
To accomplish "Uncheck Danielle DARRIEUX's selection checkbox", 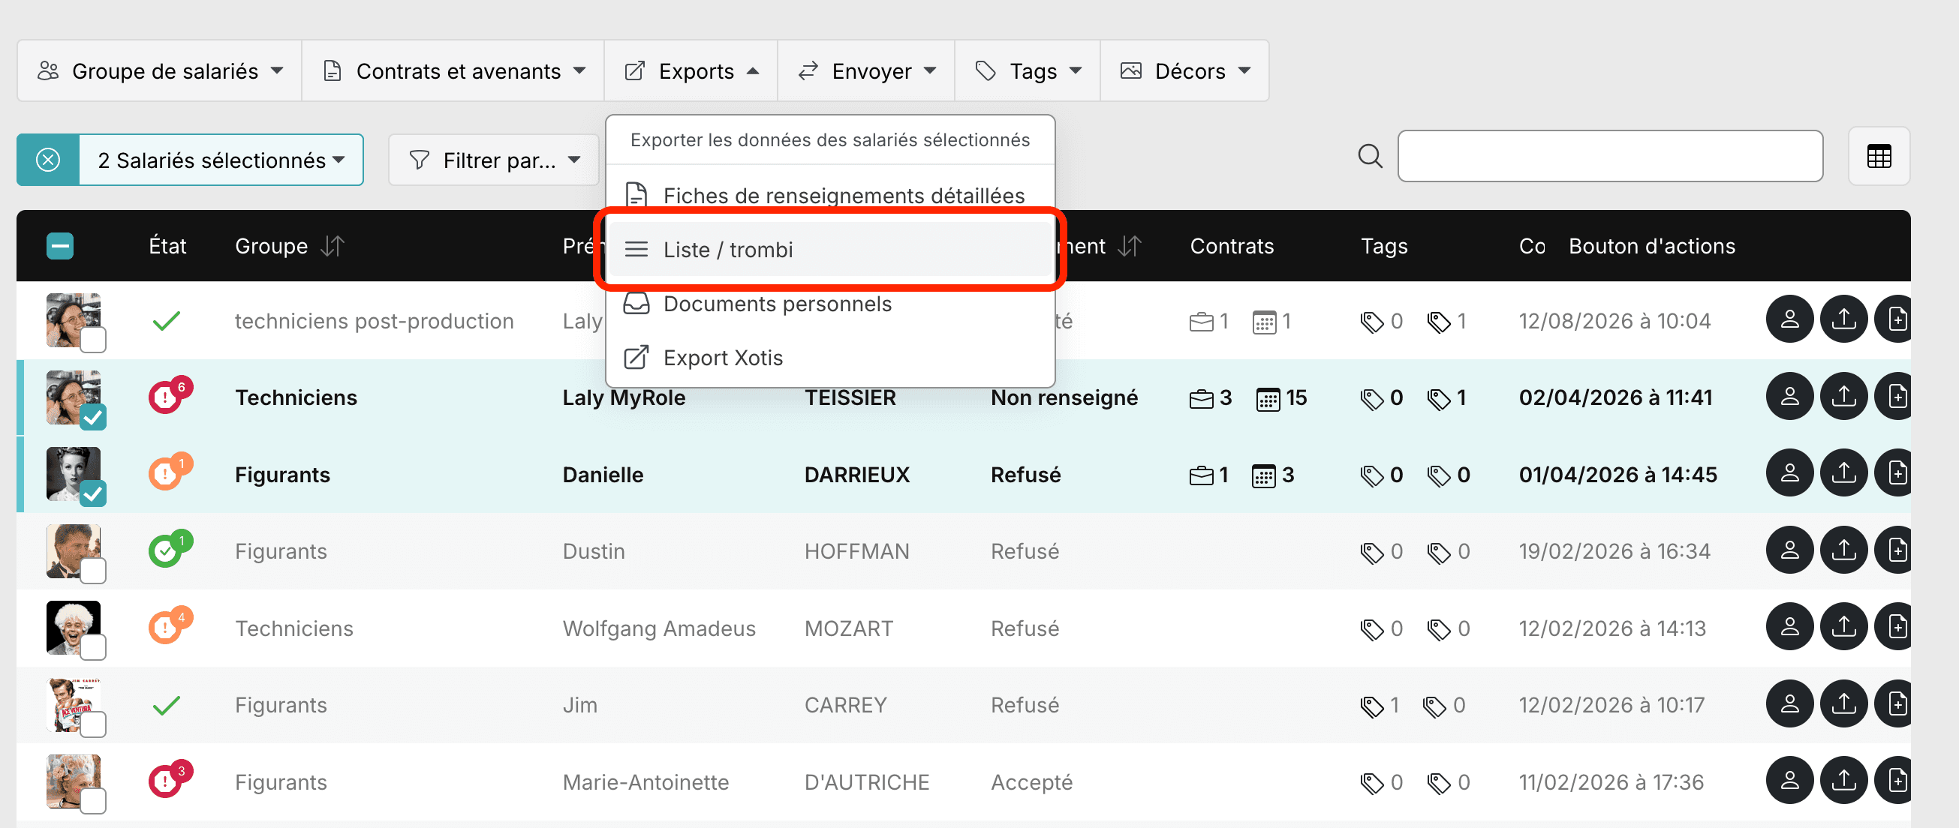I will pyautogui.click(x=94, y=493).
